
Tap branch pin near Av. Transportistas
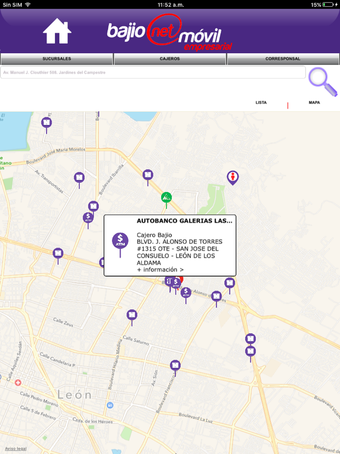click(x=79, y=178)
